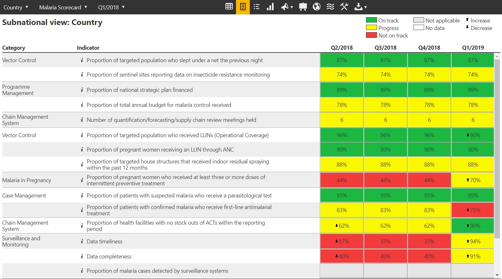The height and width of the screenshot is (279, 502).
Task: Click the Indicator column header
Action: pos(88,48)
